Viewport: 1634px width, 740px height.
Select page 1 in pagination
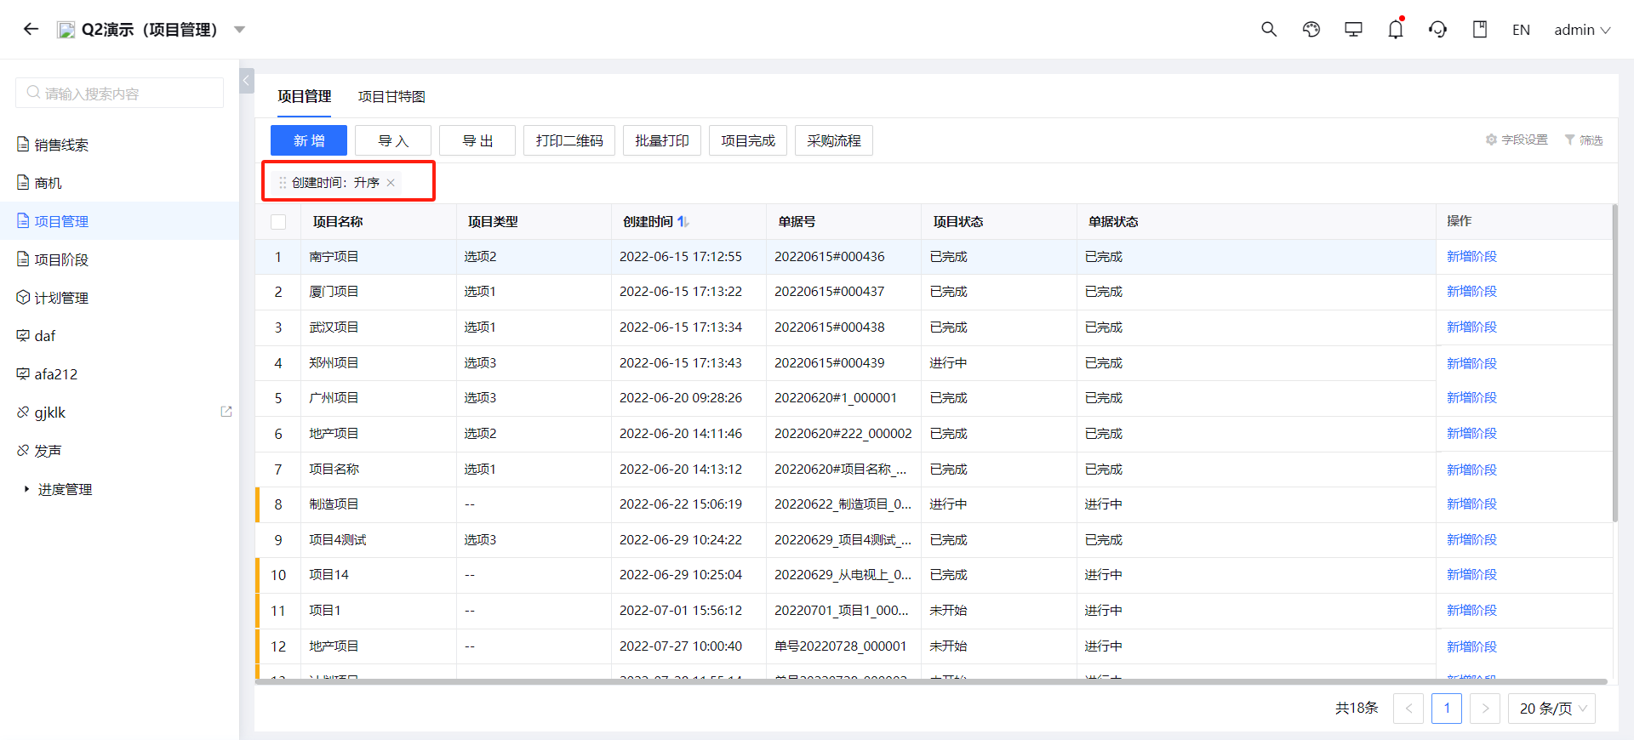[1447, 709]
